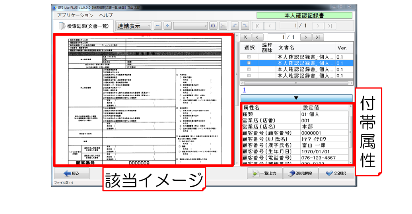Click page number field in image toolbar
The height and width of the screenshot is (214, 412).
pos(289,26)
